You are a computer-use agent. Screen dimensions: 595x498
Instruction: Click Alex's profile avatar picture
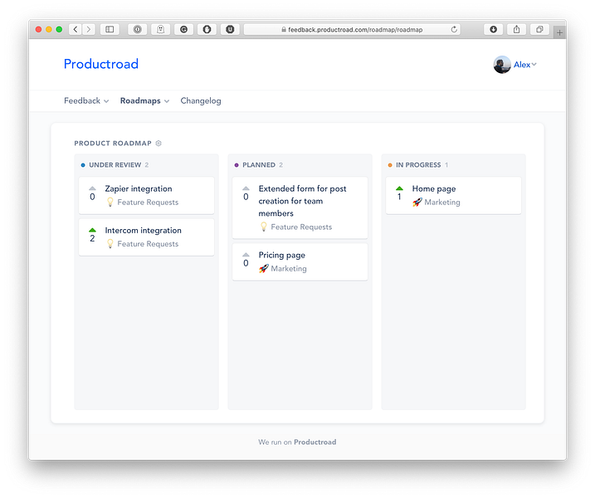502,65
